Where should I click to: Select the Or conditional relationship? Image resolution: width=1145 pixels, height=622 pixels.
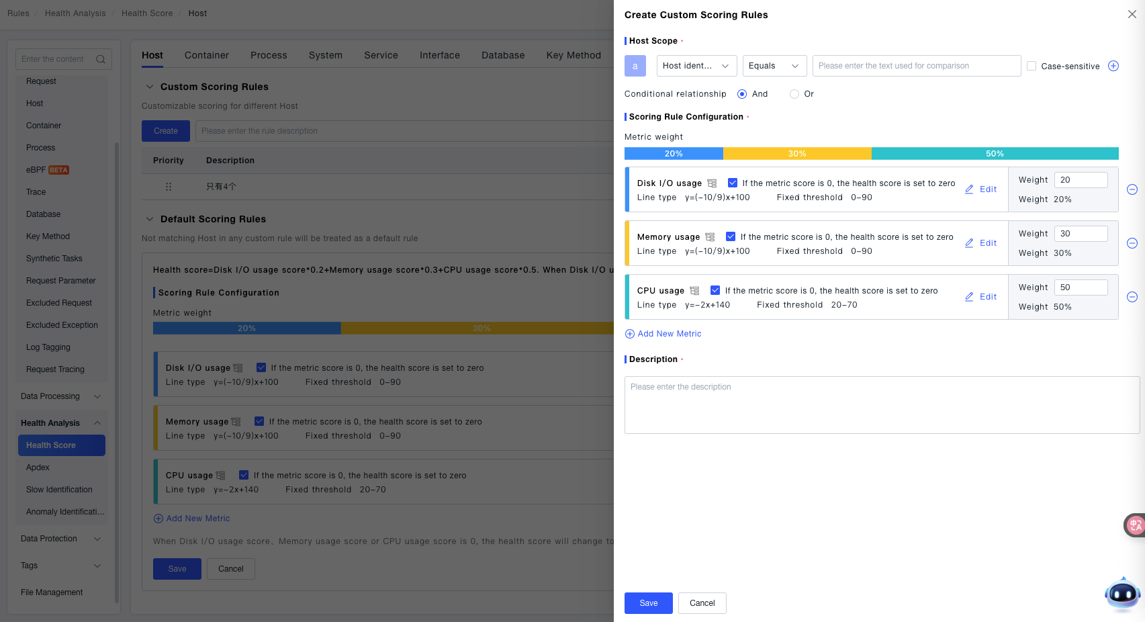point(794,94)
